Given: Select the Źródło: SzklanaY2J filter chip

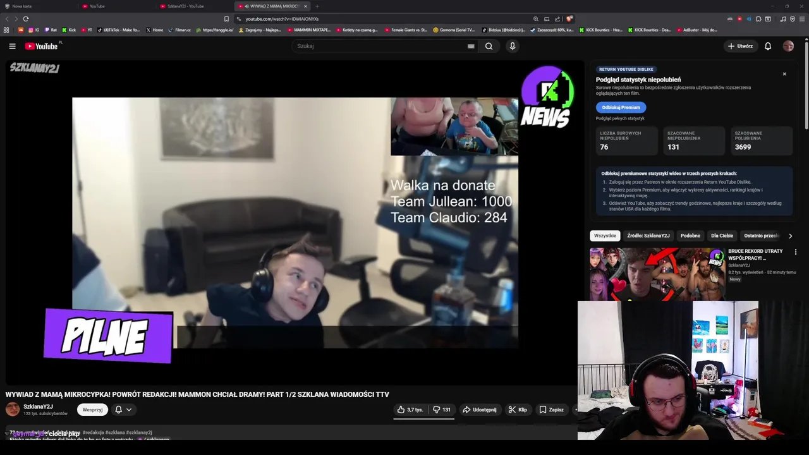Looking at the screenshot, I should [648, 236].
